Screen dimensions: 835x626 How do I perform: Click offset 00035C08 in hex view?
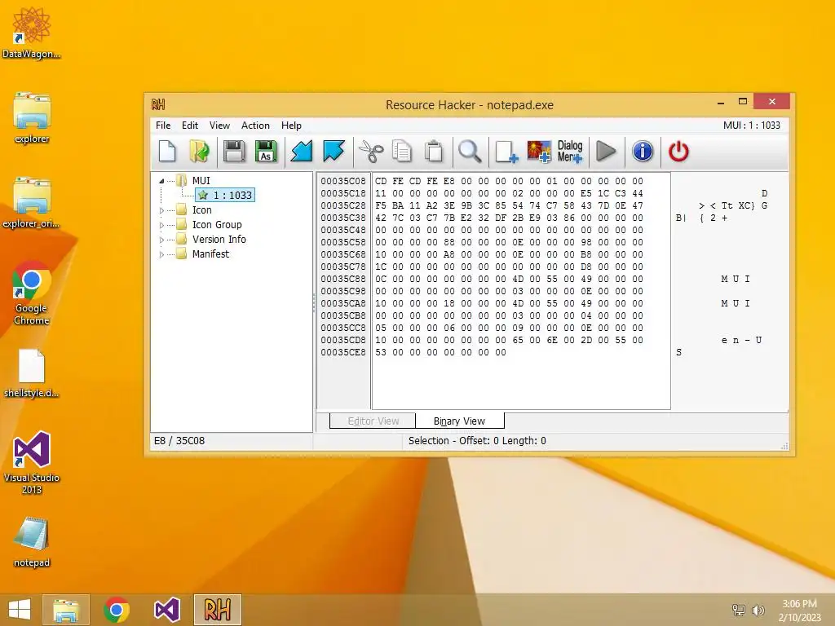[x=343, y=181]
